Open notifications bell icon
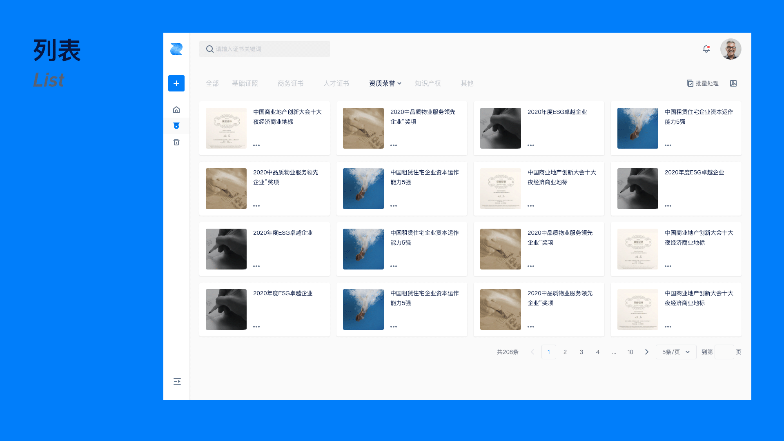784x441 pixels. point(706,49)
